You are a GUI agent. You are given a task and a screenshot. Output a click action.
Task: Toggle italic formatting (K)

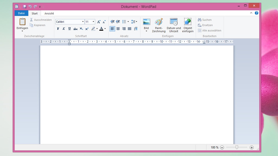coord(64,29)
